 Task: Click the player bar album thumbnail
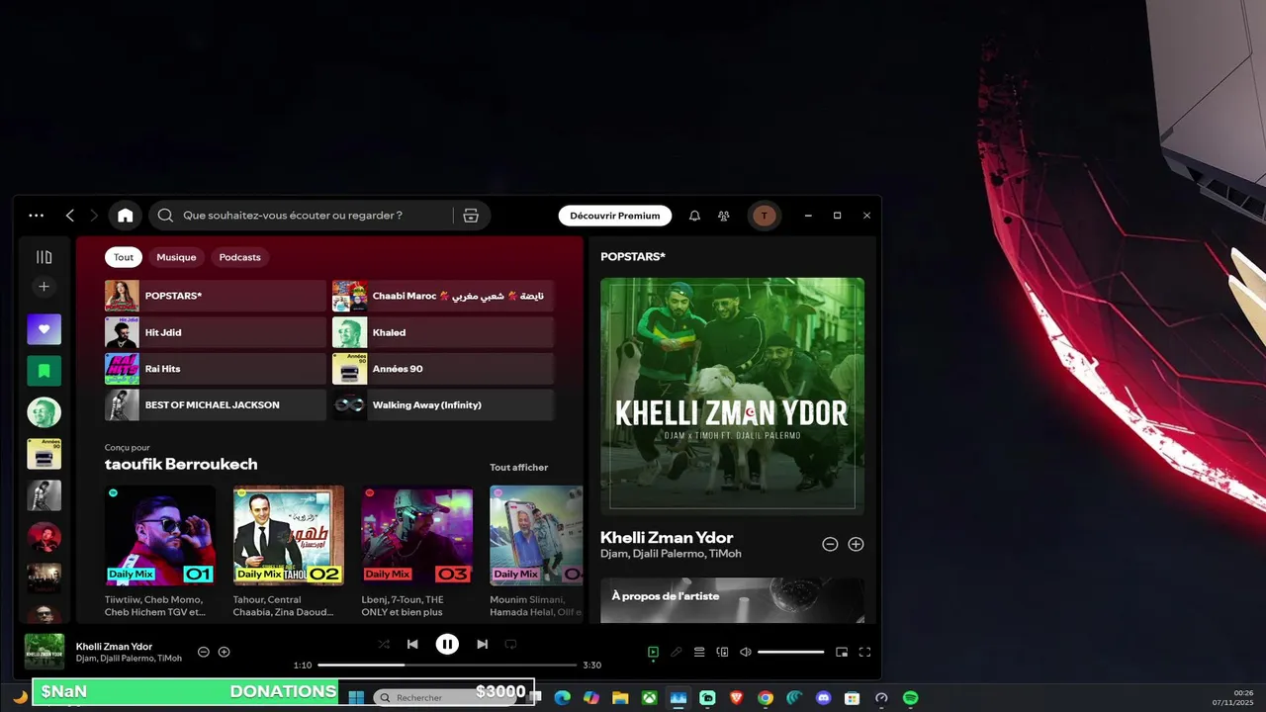tap(45, 652)
